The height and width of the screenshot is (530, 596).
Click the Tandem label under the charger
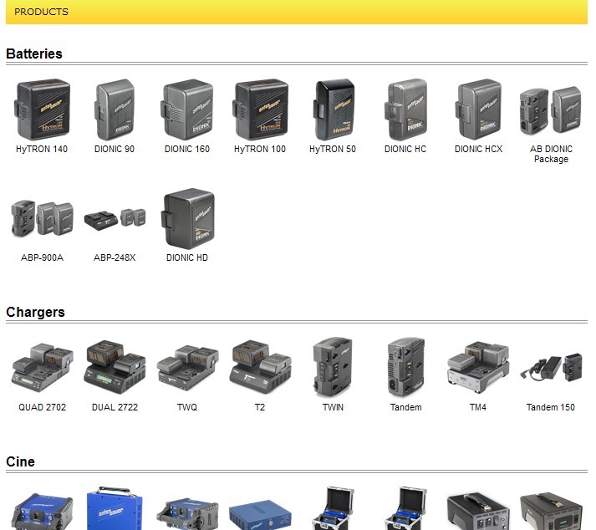406,407
